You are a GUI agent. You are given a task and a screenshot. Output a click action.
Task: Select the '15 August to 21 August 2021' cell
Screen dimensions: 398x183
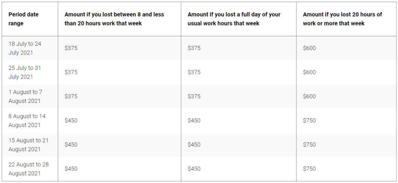[28, 145]
